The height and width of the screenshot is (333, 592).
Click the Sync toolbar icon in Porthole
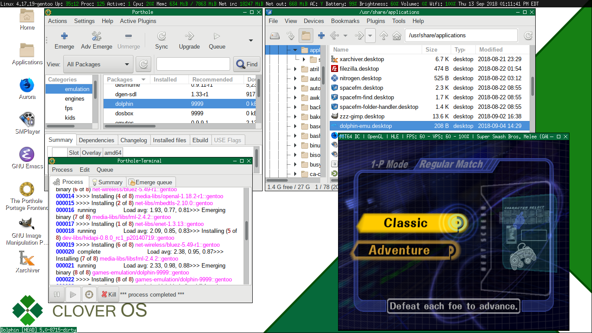(161, 36)
